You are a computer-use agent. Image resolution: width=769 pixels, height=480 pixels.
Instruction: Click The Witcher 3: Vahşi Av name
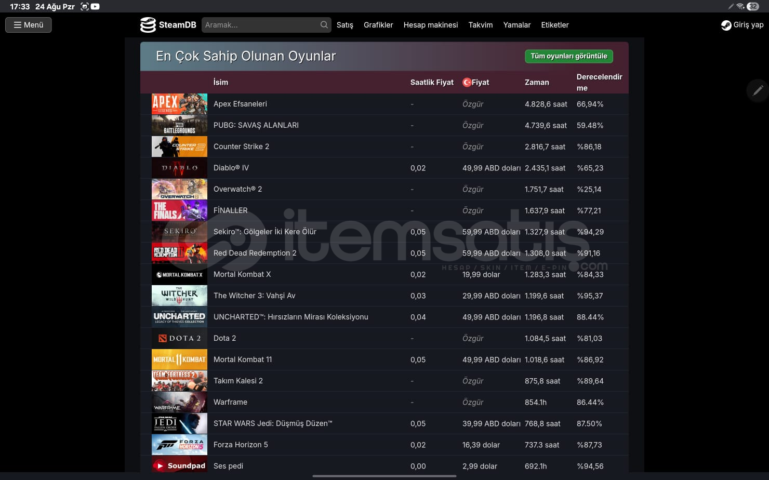[254, 296]
